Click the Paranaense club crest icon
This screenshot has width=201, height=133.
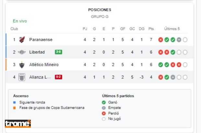pos(22,40)
